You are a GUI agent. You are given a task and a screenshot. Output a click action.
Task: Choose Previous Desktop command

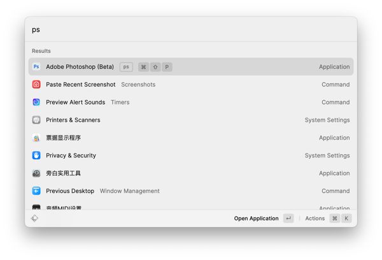191,191
